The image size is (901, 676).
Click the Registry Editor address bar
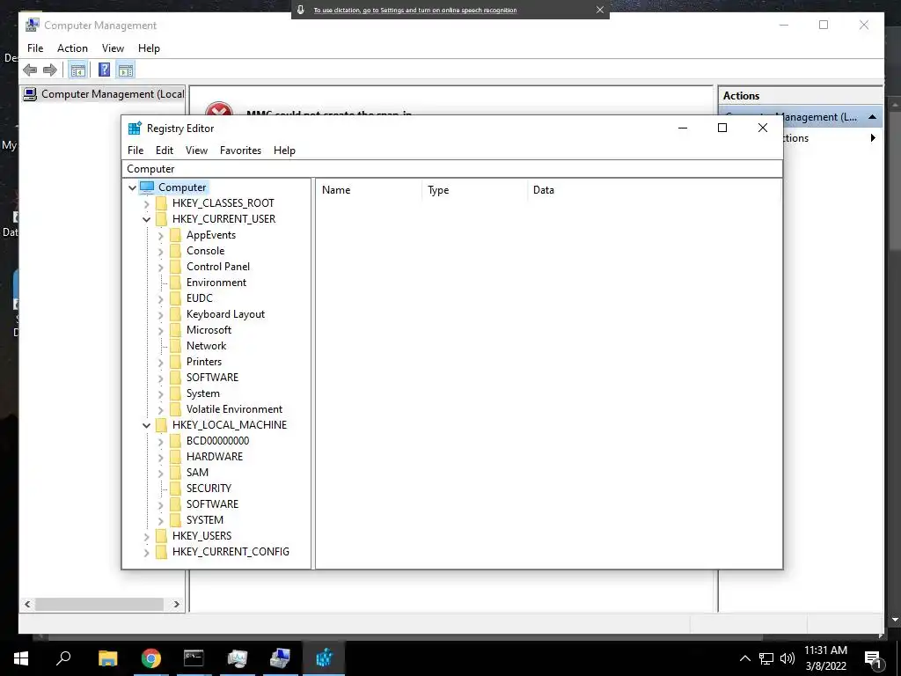point(452,169)
